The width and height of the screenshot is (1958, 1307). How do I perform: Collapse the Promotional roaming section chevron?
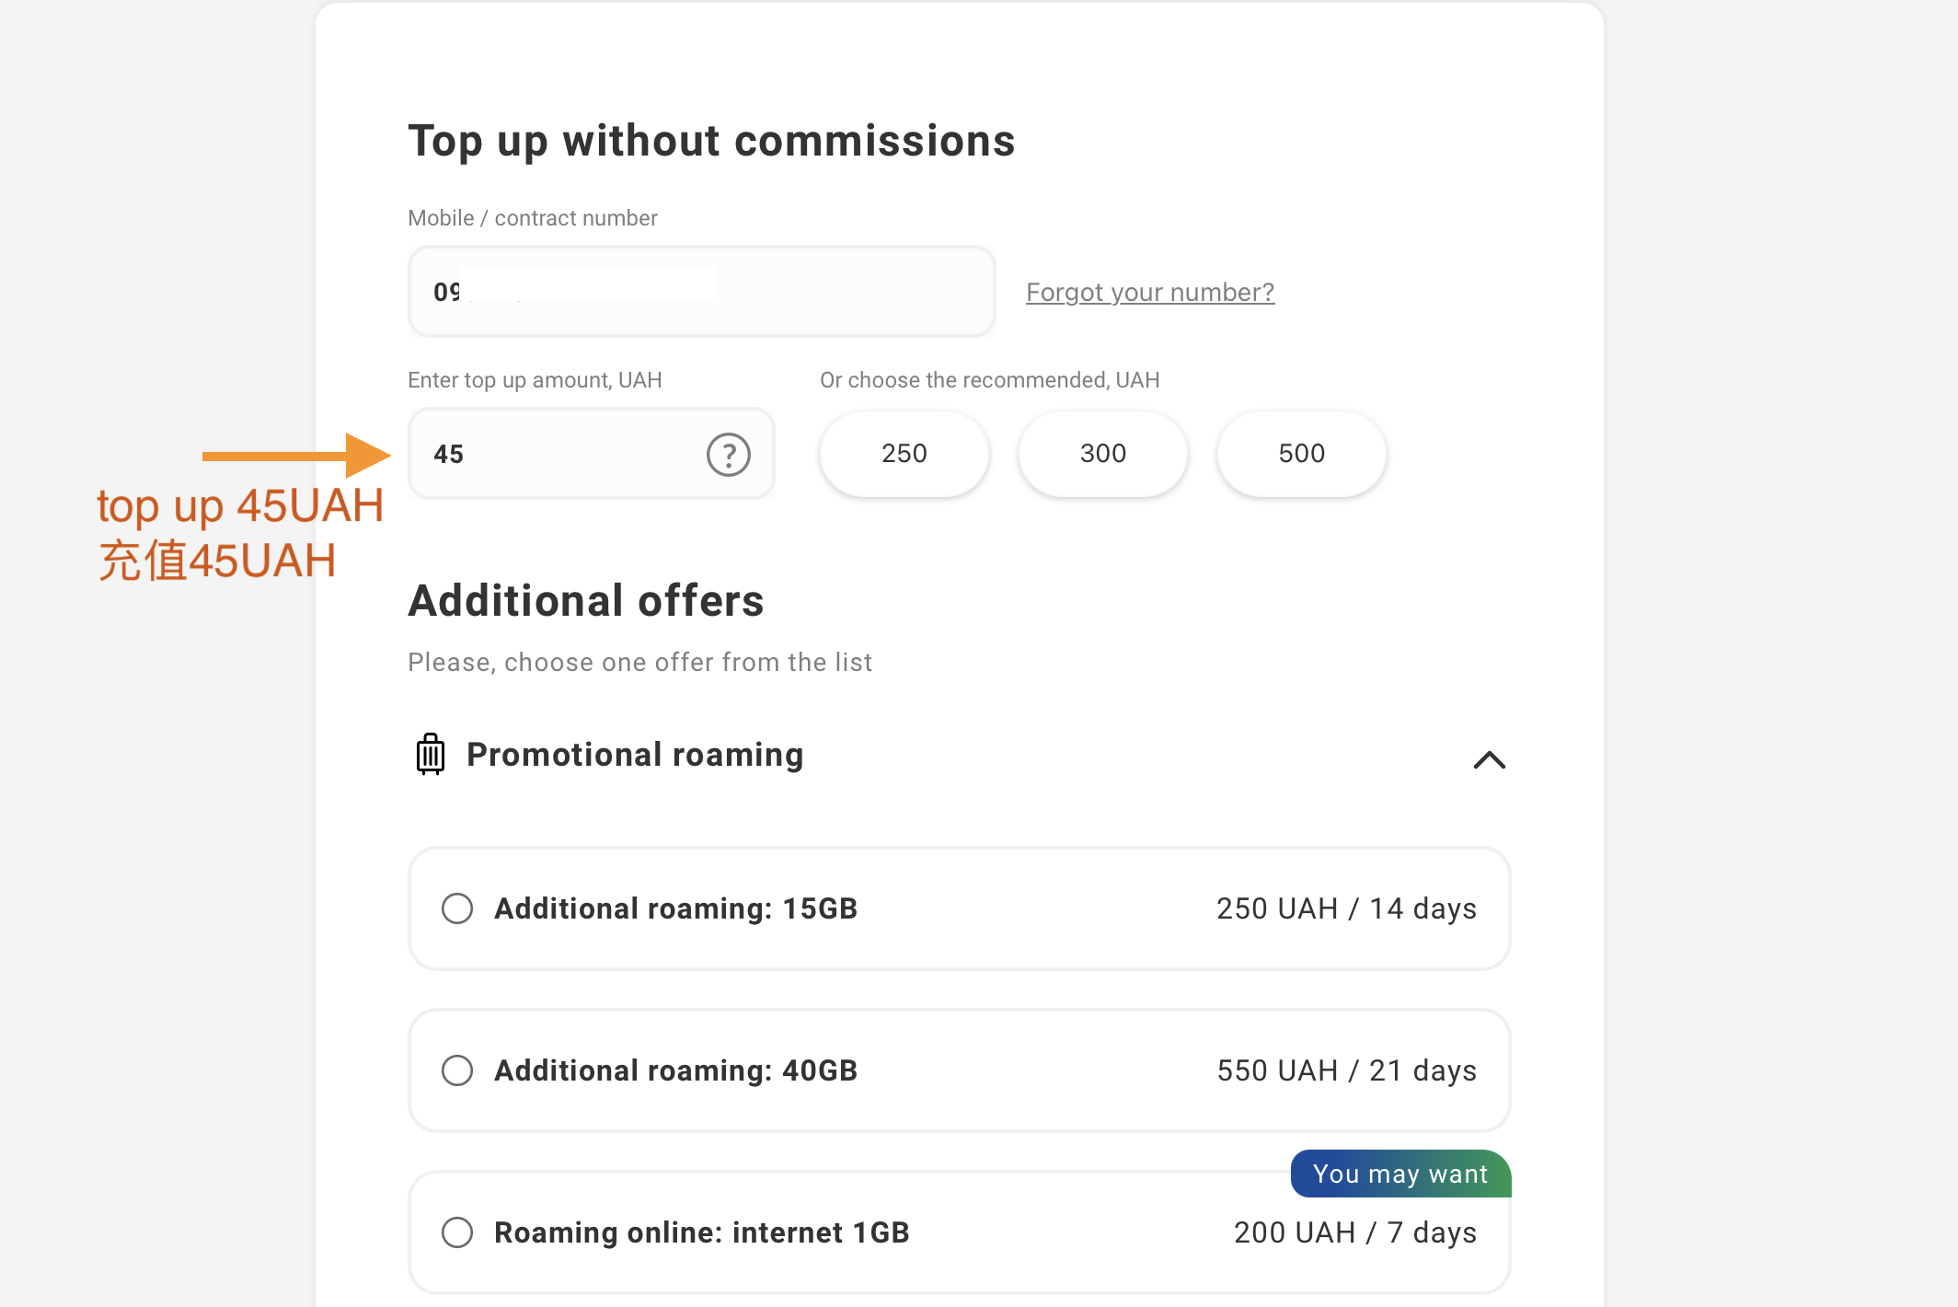1489,759
